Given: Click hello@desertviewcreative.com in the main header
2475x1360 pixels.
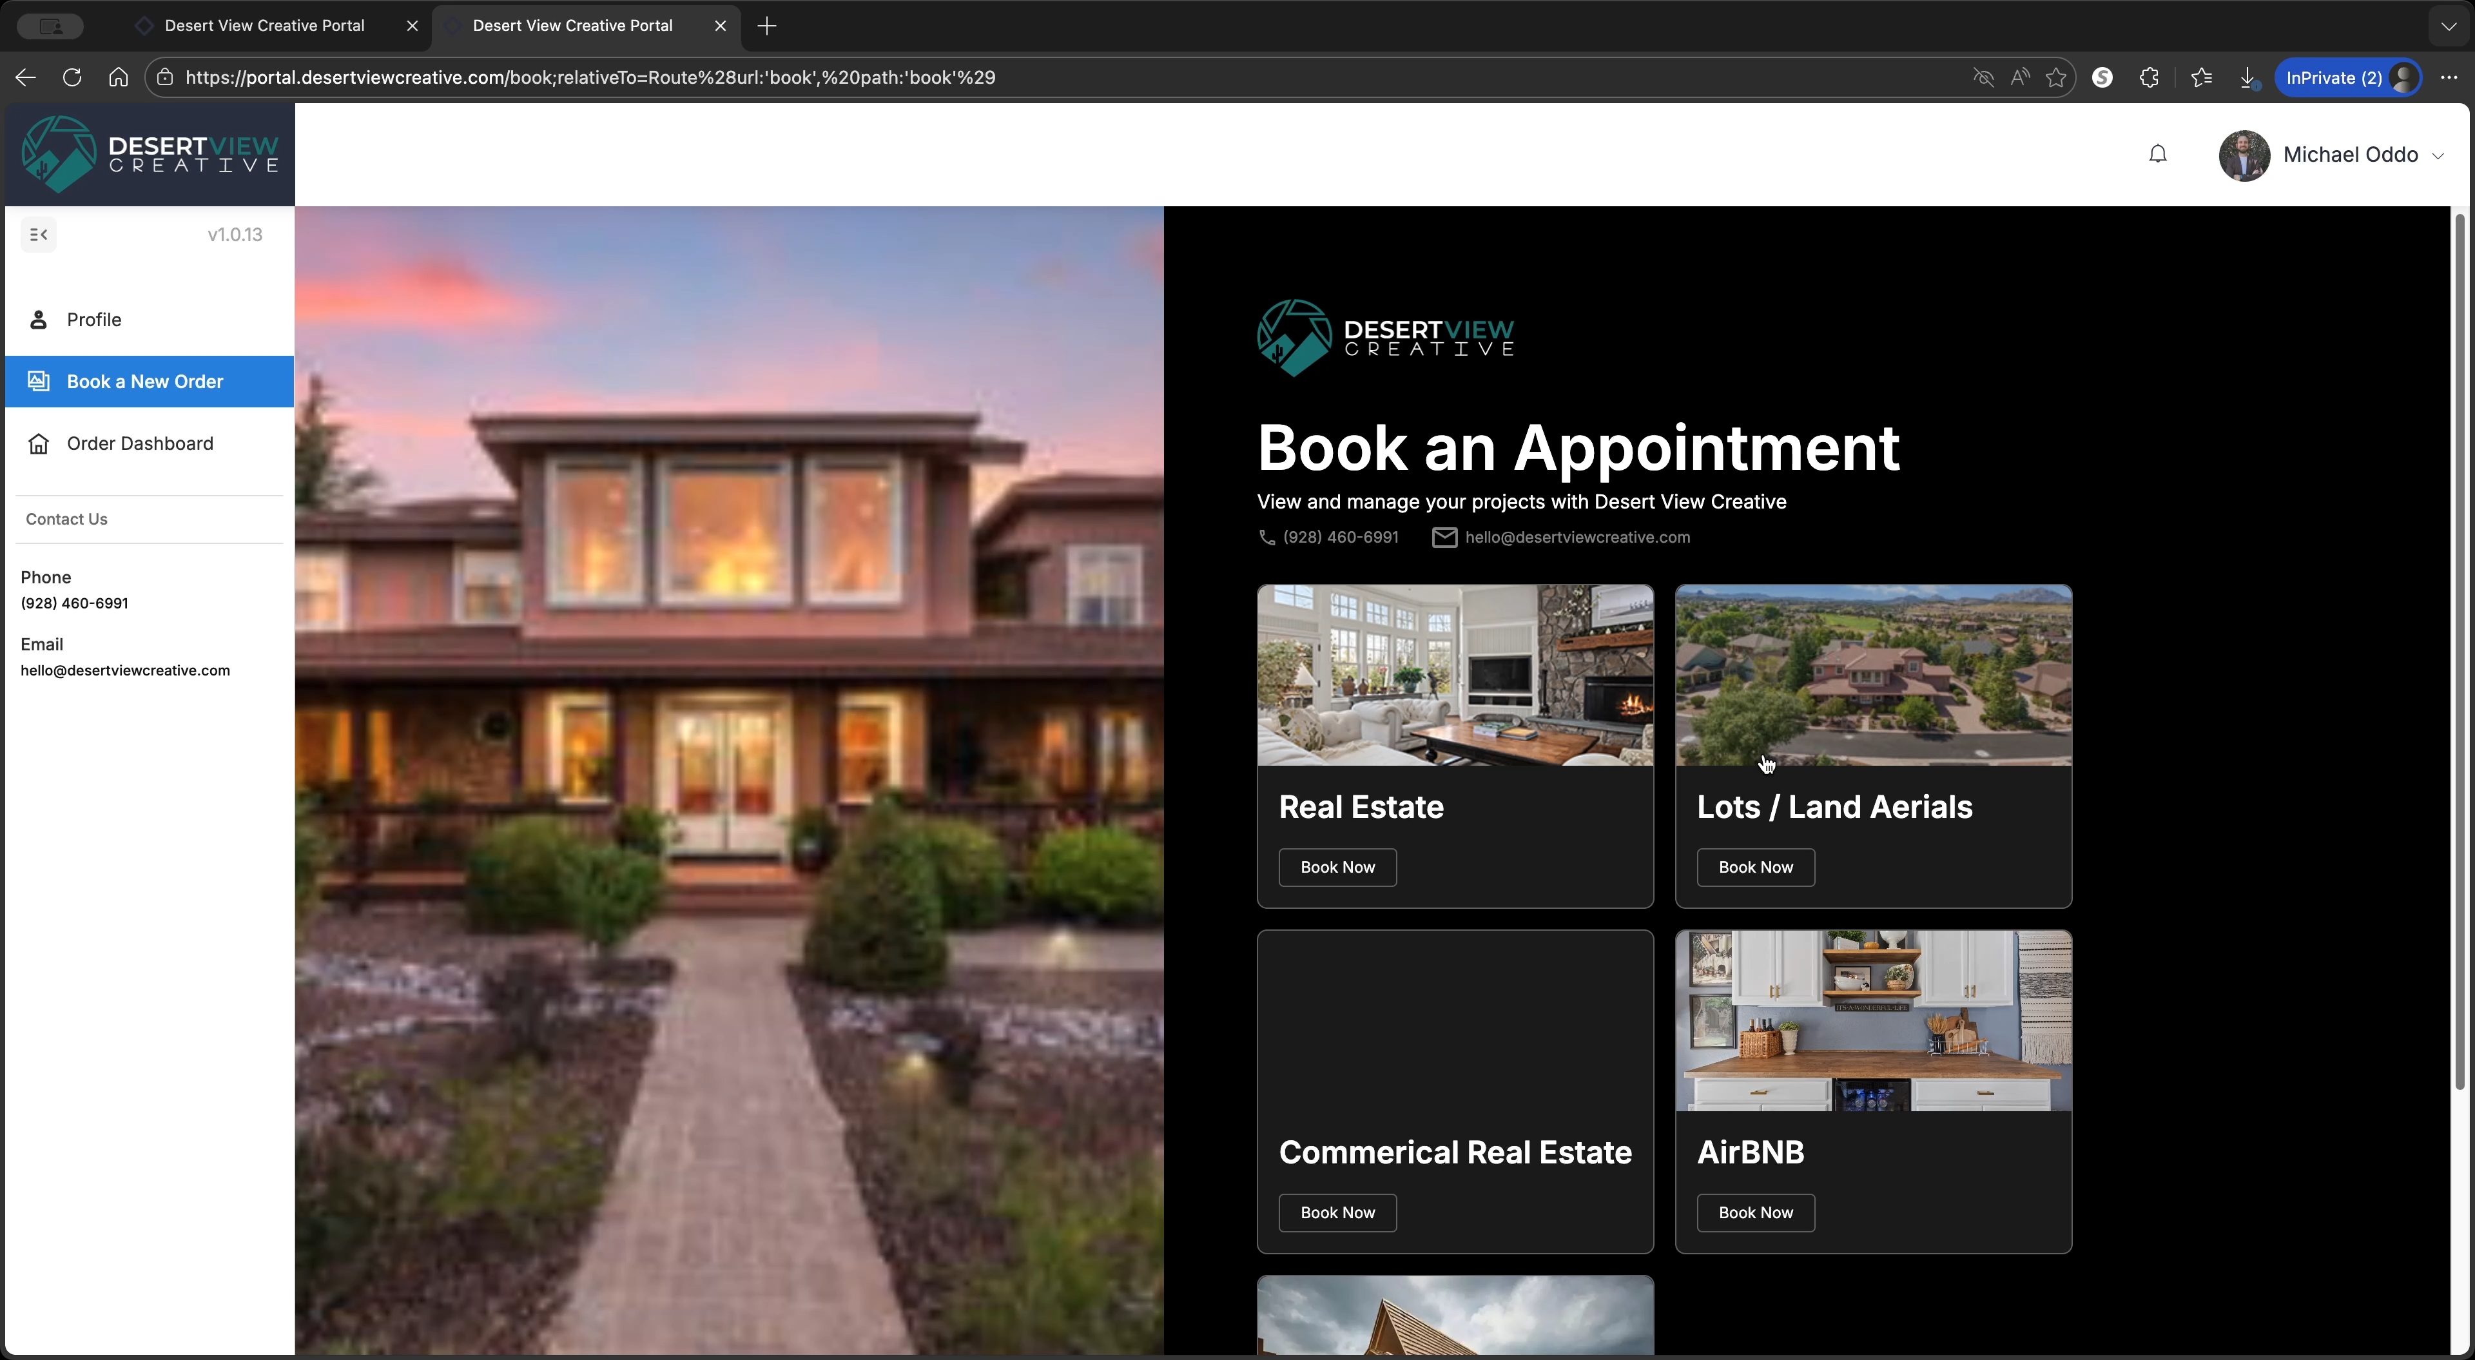Looking at the screenshot, I should click(1577, 538).
